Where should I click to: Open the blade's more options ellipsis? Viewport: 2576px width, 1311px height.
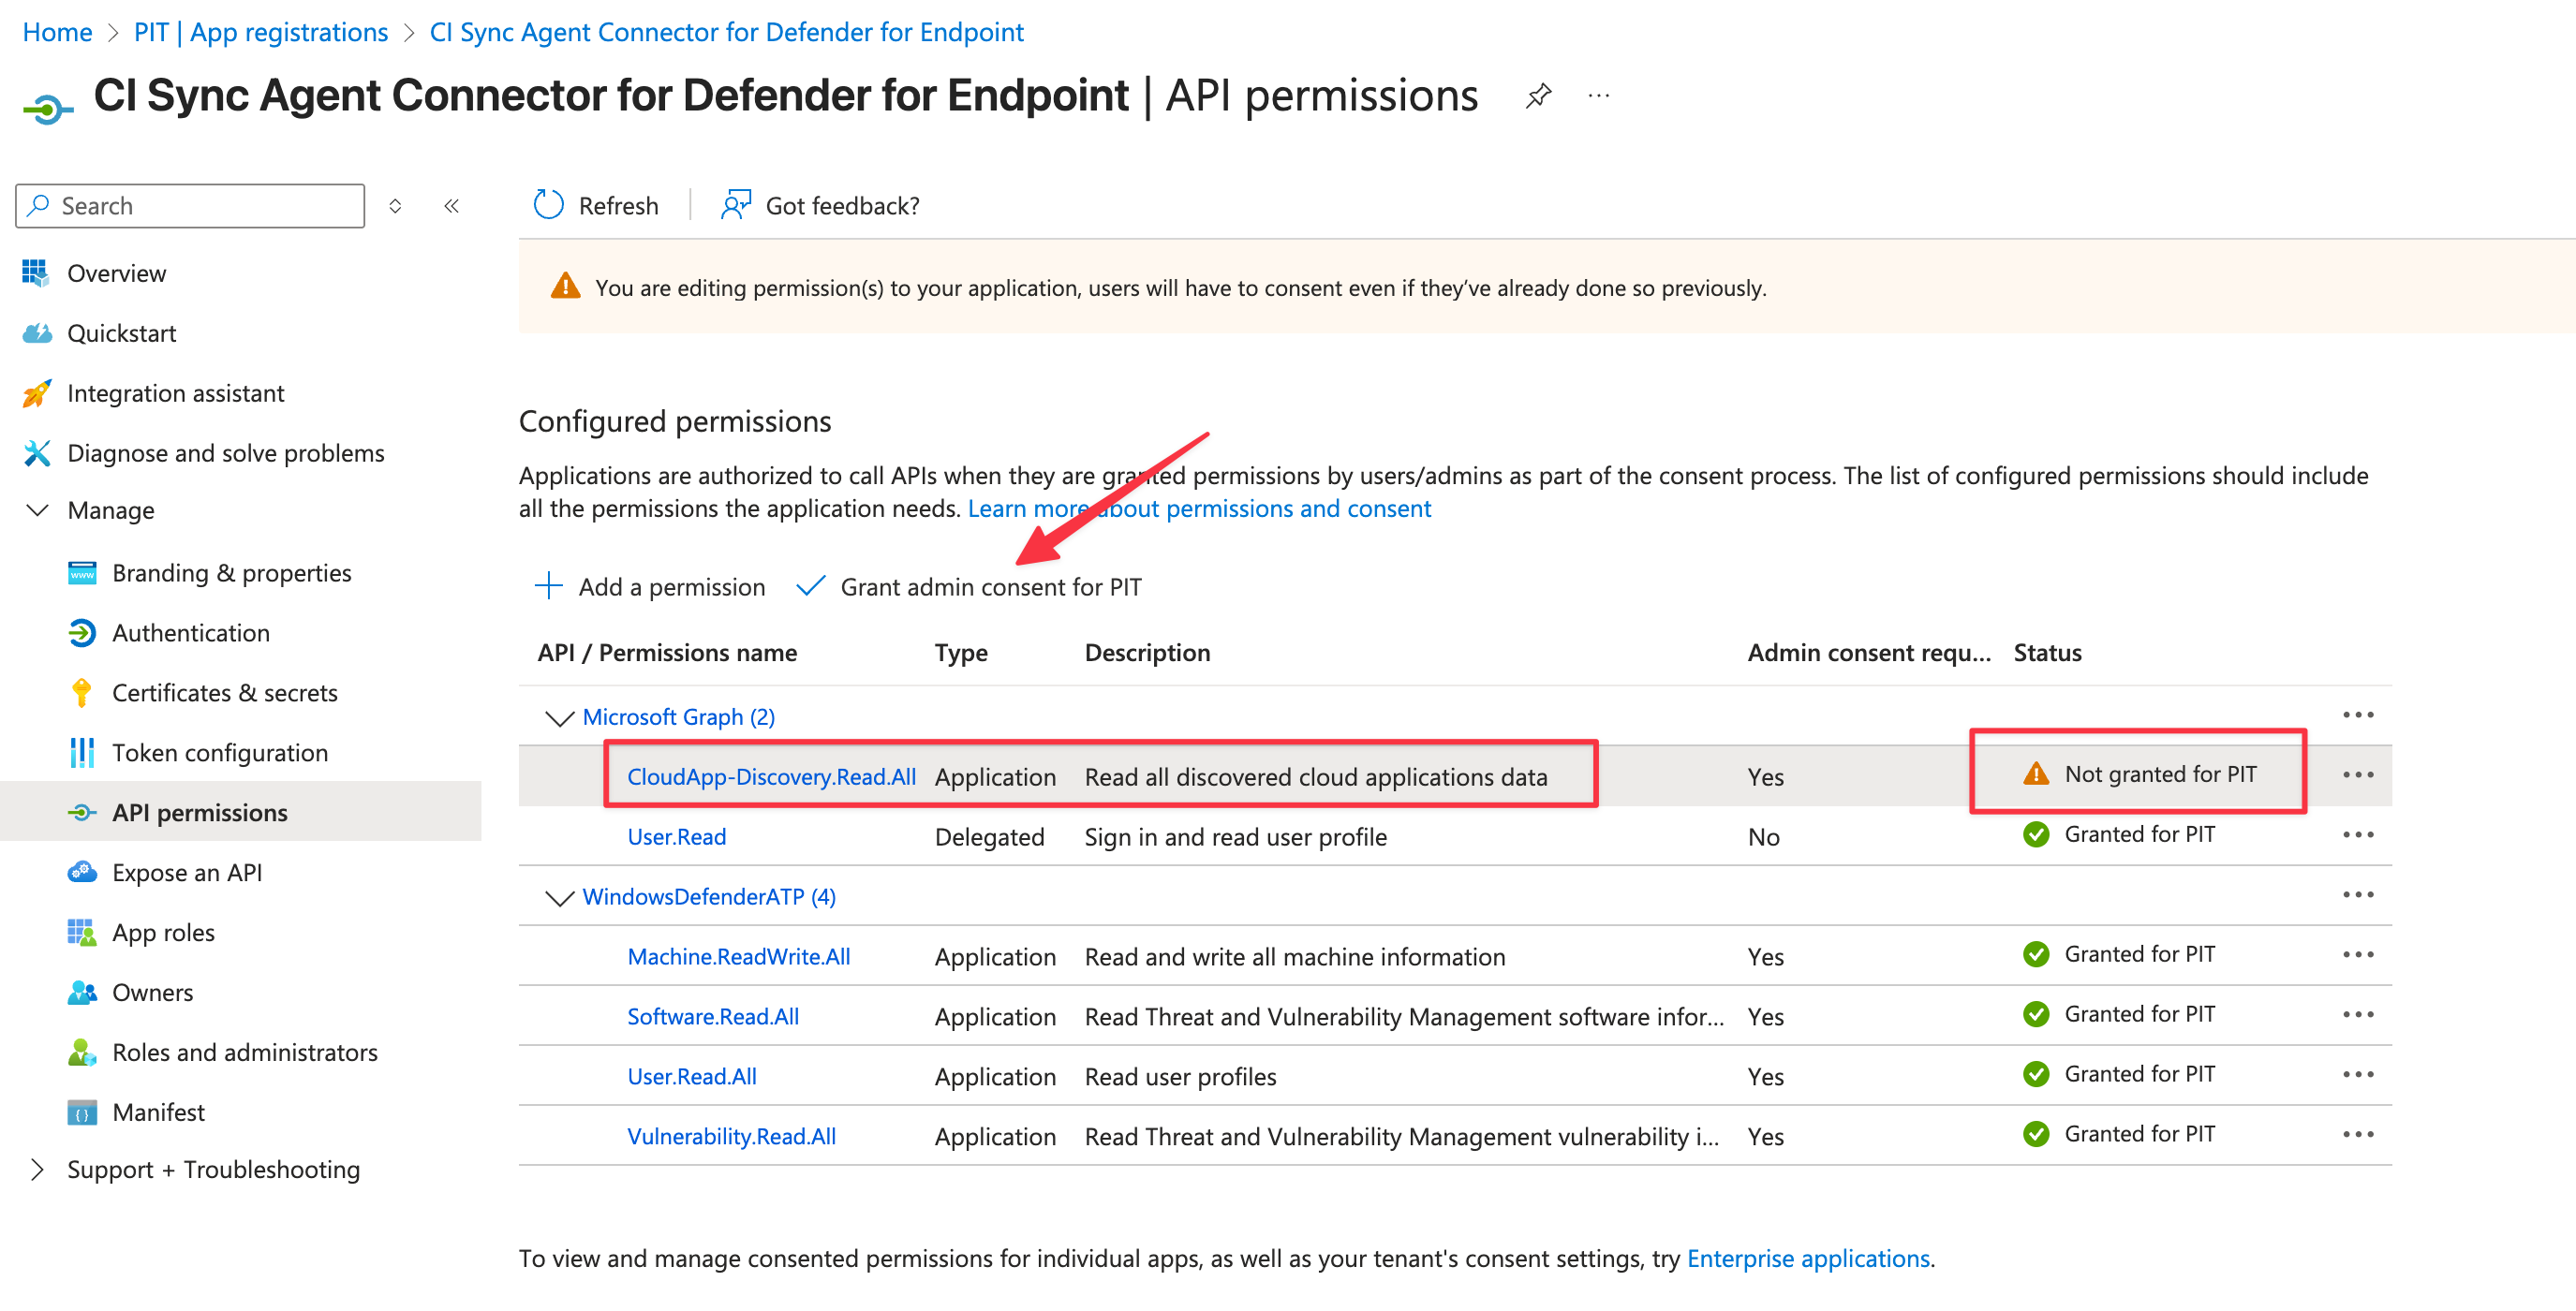point(1599,96)
